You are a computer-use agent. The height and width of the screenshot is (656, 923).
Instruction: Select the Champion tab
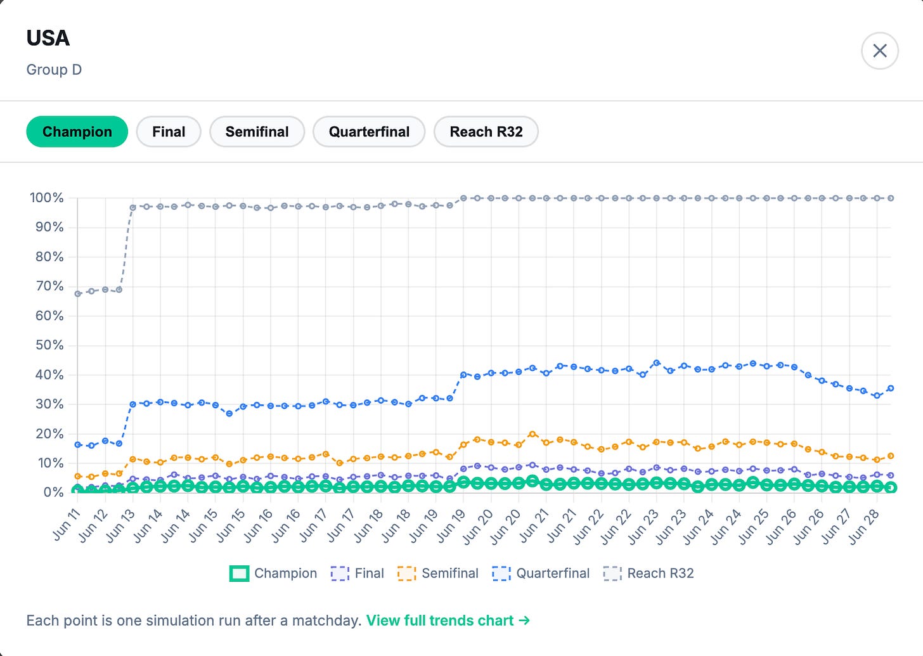pos(77,132)
